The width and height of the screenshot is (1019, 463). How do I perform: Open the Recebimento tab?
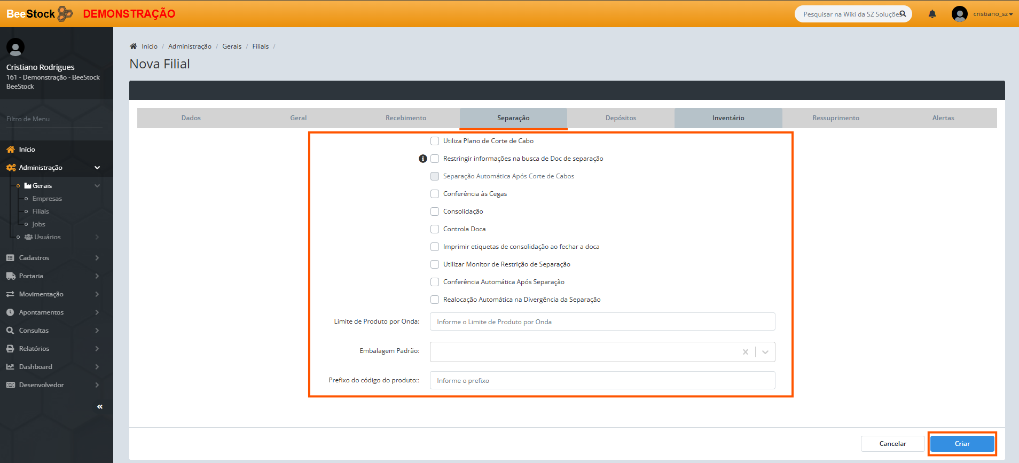406,118
